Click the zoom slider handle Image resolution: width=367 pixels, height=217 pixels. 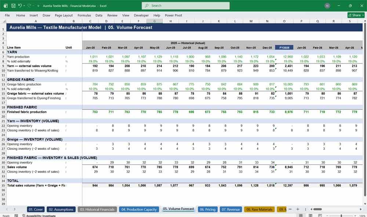pyautogui.click(x=341, y=216)
